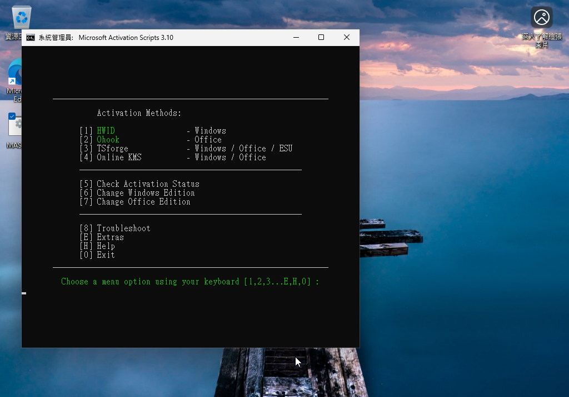Open the Recycle Bin desktop icon
This screenshot has height=397, width=569.
[22, 18]
